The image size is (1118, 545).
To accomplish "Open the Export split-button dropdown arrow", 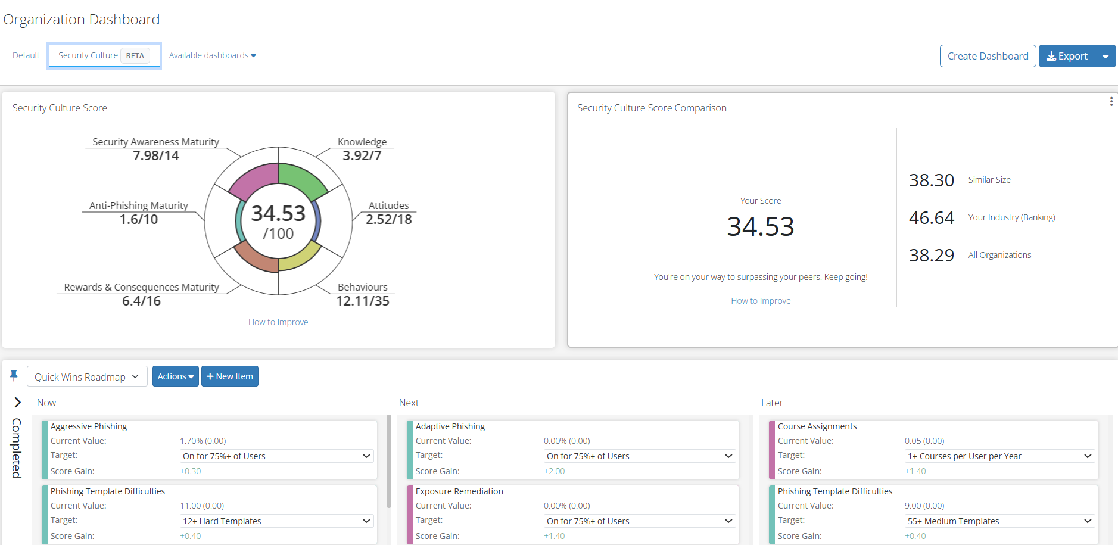I will tap(1105, 56).
